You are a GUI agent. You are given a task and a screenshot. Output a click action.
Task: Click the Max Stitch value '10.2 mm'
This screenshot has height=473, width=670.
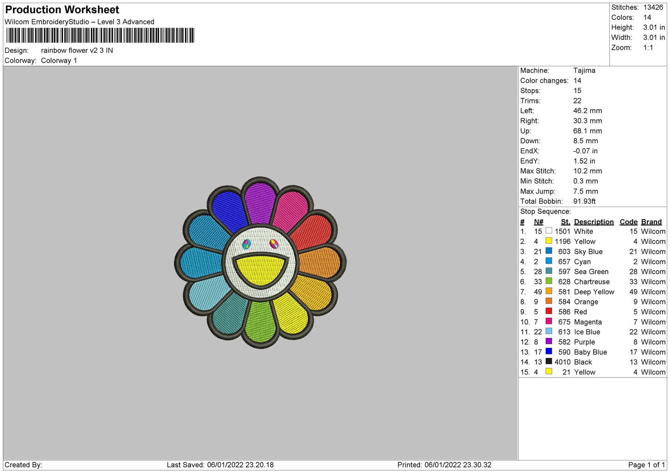(x=587, y=171)
